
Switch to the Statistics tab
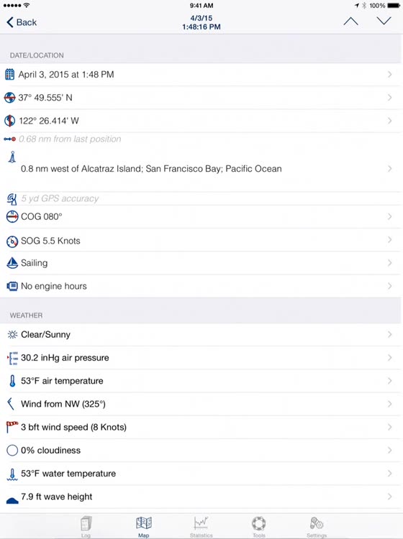(x=201, y=527)
